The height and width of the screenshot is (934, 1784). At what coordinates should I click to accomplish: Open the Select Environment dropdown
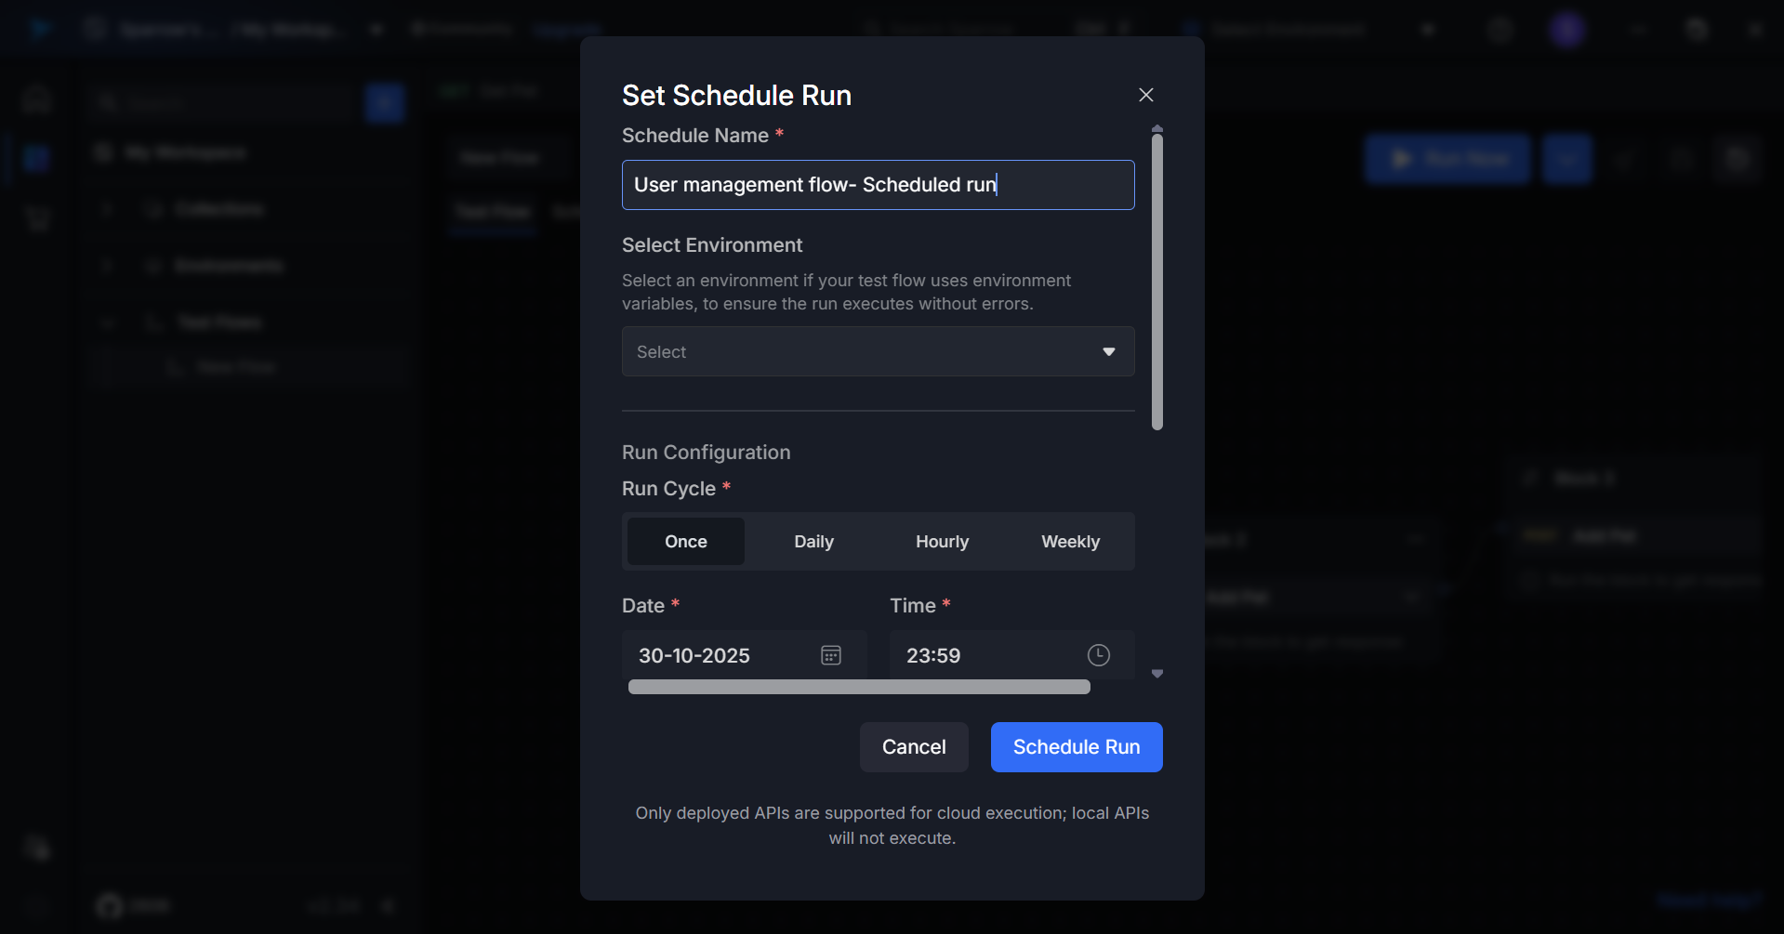865,351
